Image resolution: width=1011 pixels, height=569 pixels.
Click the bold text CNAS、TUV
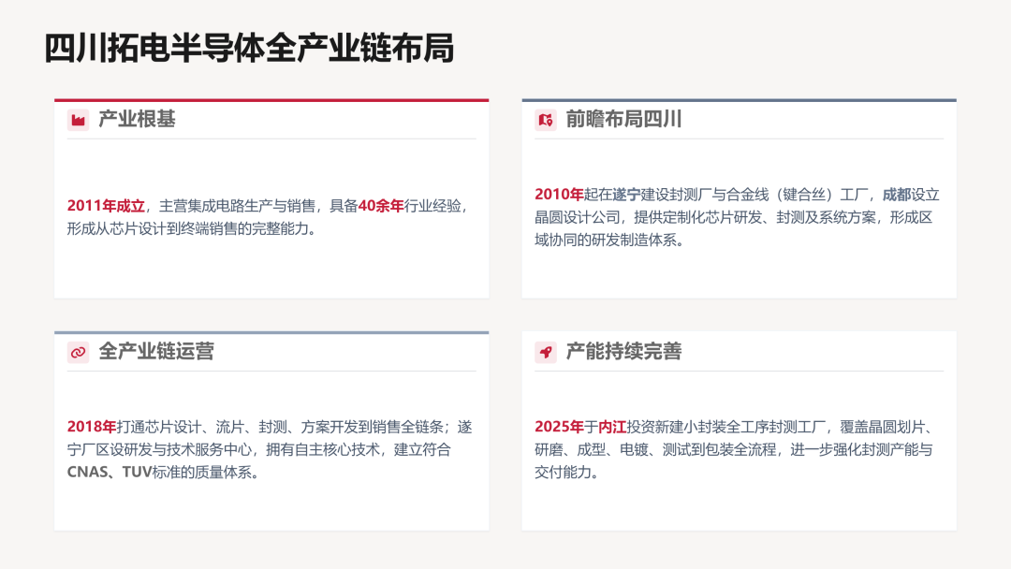pyautogui.click(x=109, y=473)
